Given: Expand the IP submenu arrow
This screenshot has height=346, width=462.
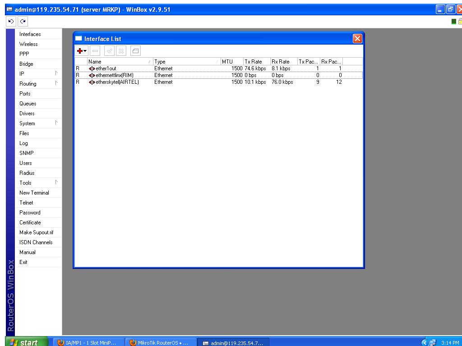Looking at the screenshot, I should [x=56, y=73].
